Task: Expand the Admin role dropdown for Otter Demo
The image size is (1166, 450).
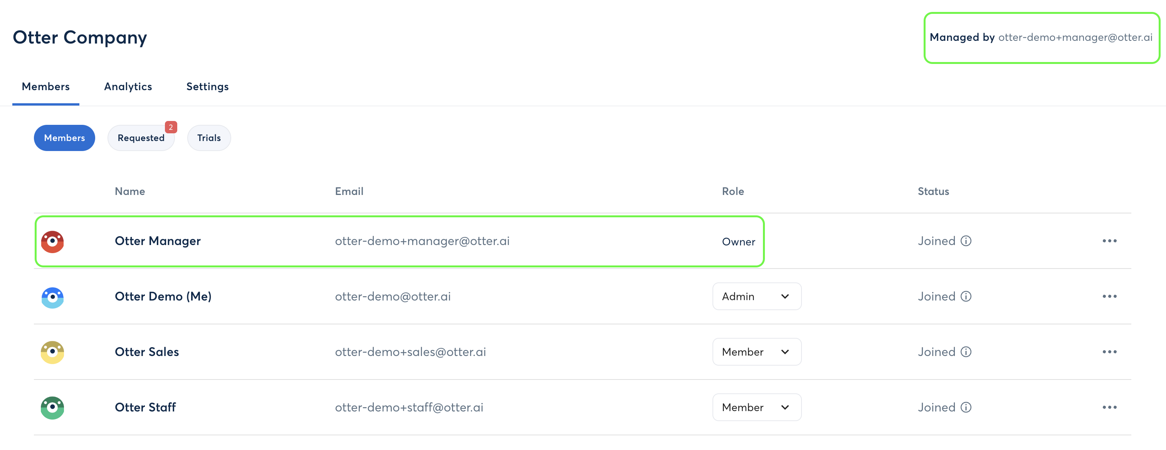Action: (757, 297)
